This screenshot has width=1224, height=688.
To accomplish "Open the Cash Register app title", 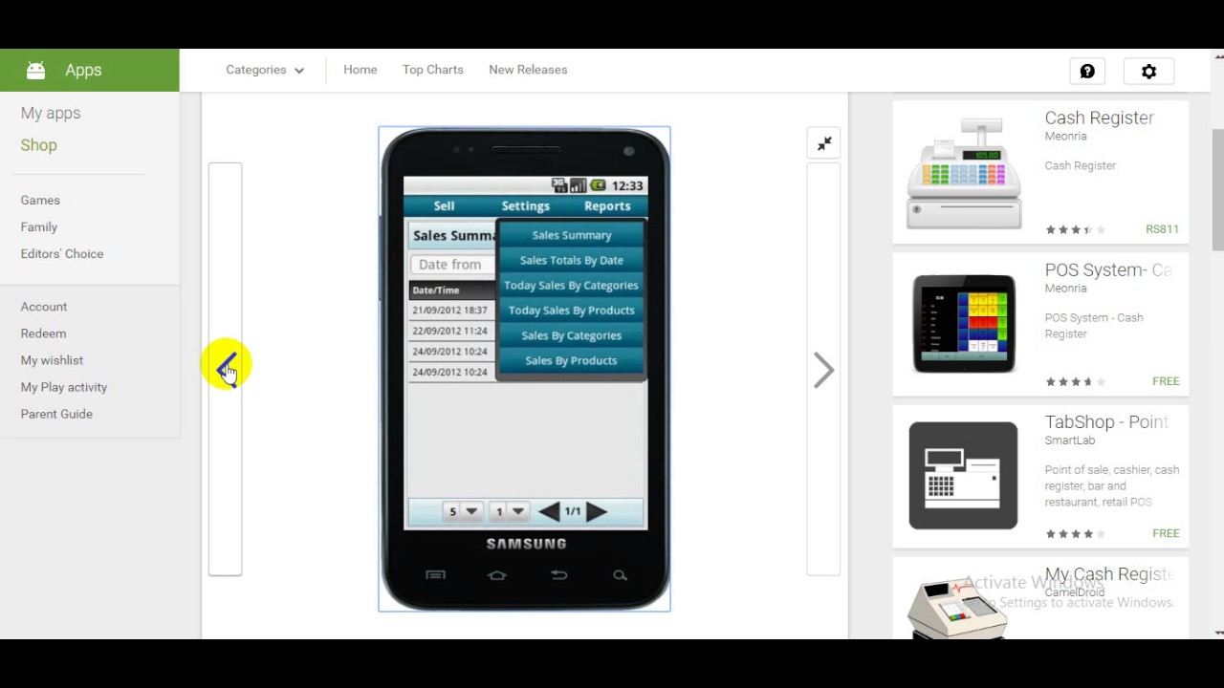I will (x=1099, y=118).
